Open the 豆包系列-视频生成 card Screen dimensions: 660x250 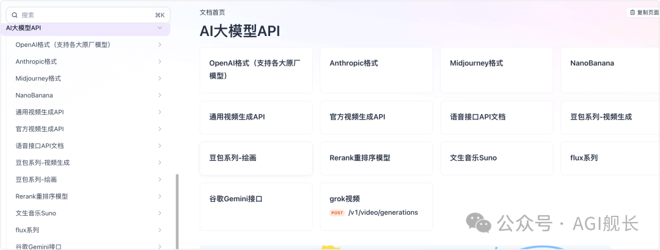pyautogui.click(x=610, y=117)
